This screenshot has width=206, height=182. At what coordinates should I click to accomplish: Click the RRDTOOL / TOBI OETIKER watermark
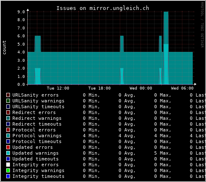tap(202, 25)
